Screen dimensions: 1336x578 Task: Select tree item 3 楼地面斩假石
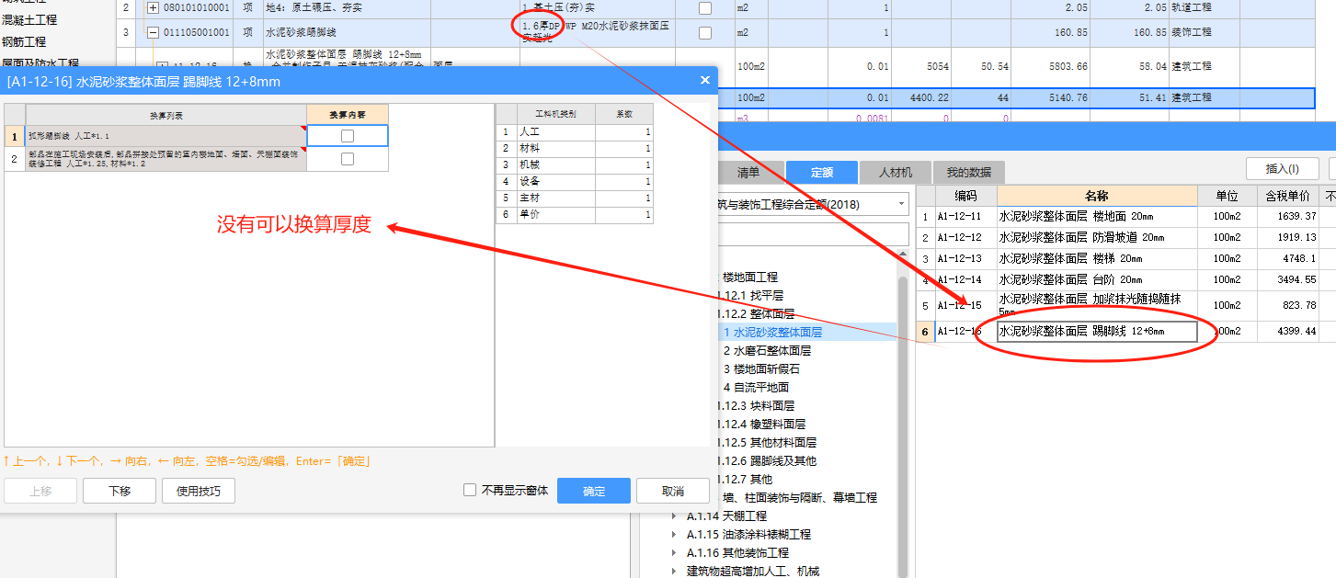(762, 369)
